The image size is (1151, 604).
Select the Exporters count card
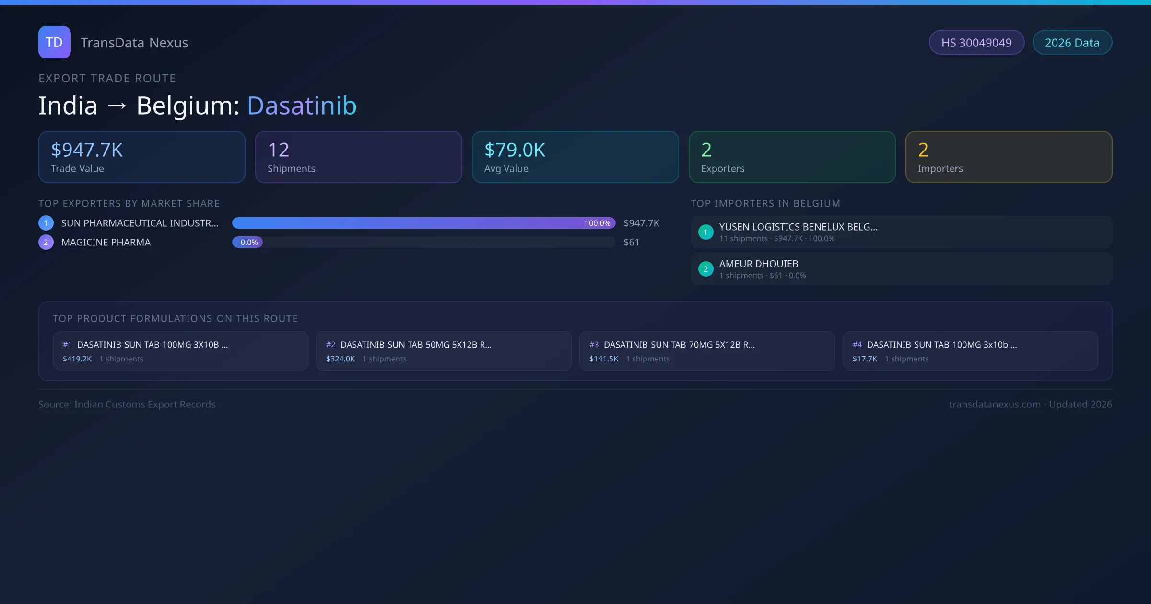coord(792,157)
